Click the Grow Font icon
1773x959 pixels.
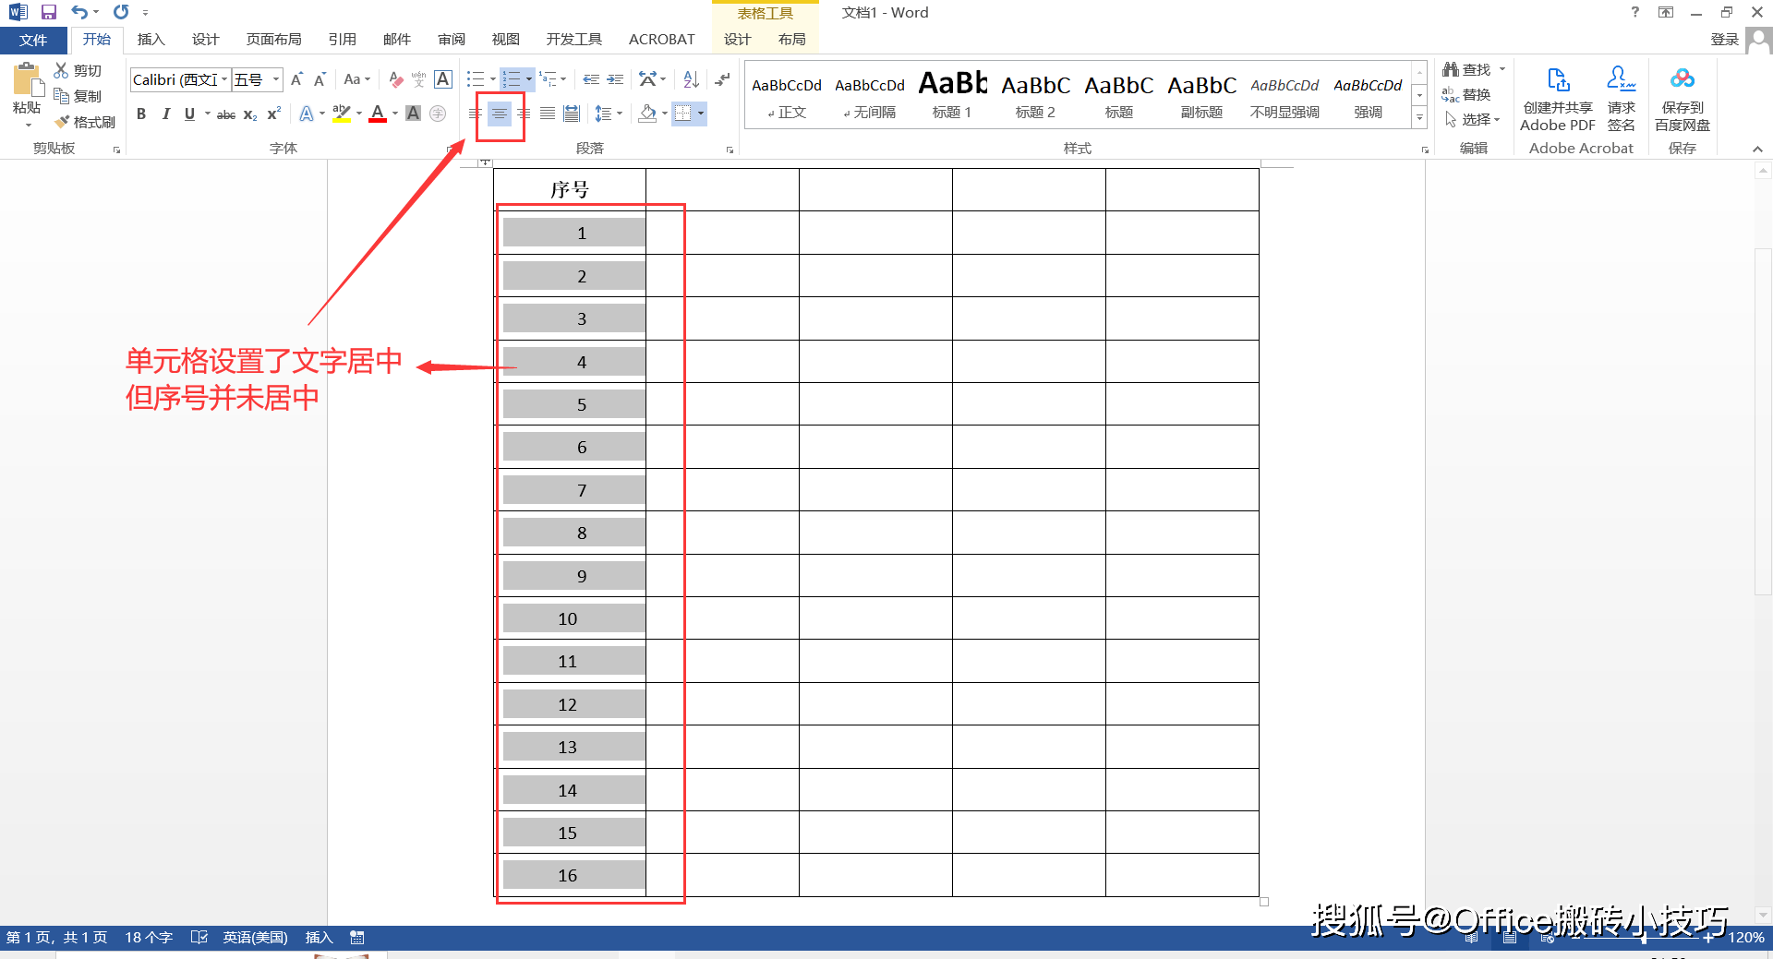(x=296, y=79)
